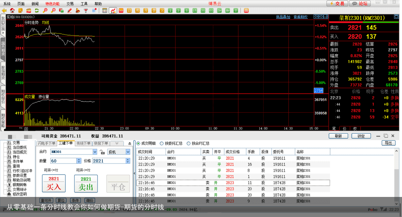Click the funnel filter icon in toolbar
The image size is (402, 217).
(86, 10)
